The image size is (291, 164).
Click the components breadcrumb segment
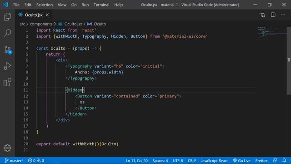click(41, 24)
